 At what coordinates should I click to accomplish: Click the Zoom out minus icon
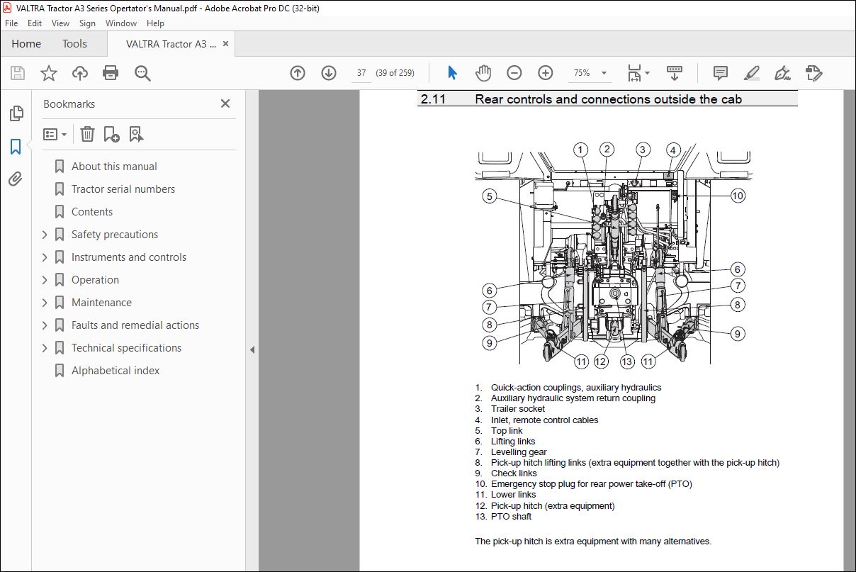pyautogui.click(x=514, y=73)
